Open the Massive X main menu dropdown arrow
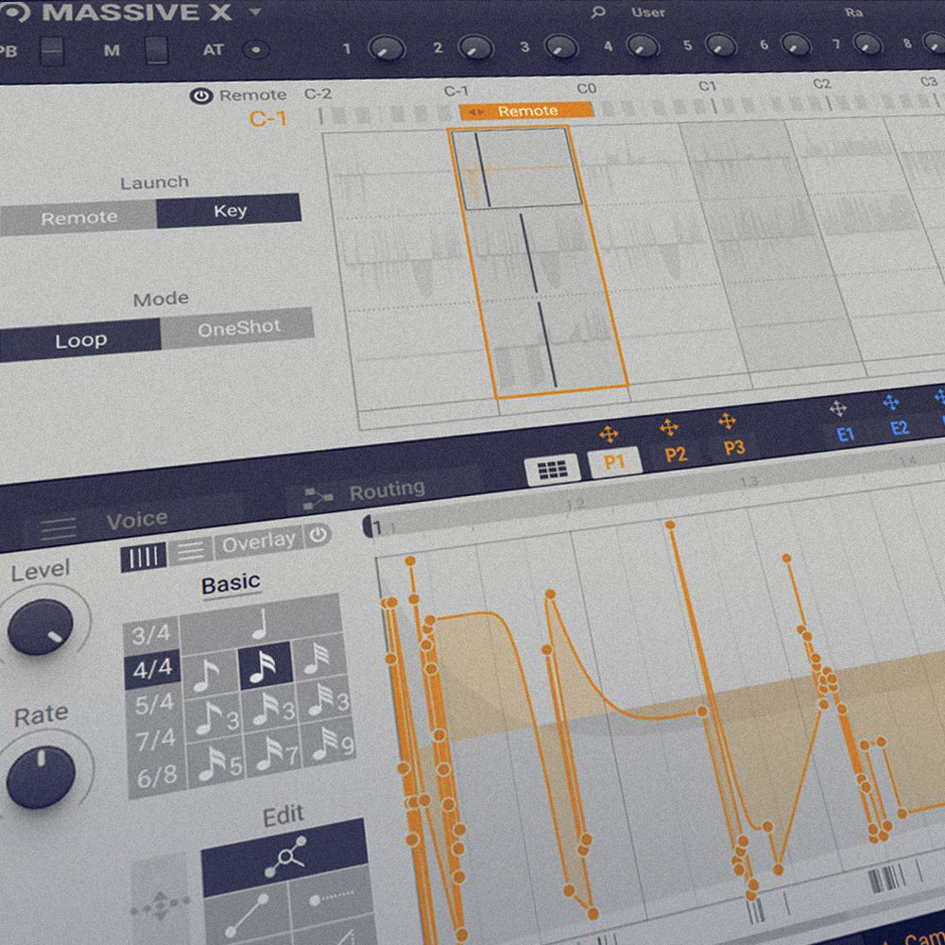The height and width of the screenshot is (945, 945). click(x=255, y=11)
